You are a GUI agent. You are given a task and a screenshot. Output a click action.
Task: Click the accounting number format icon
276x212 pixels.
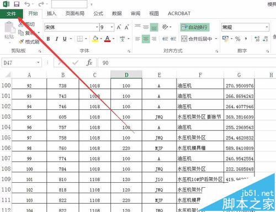point(225,39)
